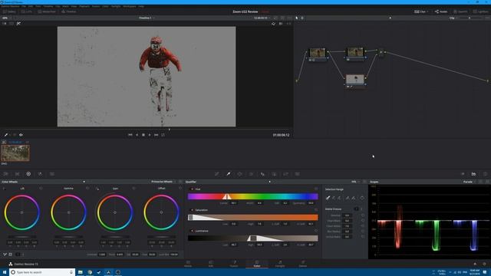Open the Clip mode dropdown in node editor
The height and width of the screenshot is (276, 491).
pyautogui.click(x=453, y=18)
